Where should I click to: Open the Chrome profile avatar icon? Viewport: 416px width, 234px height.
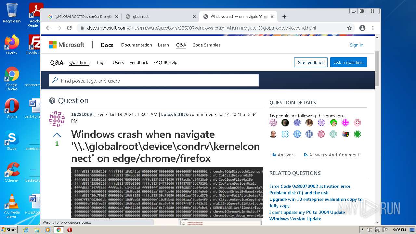(x=362, y=28)
